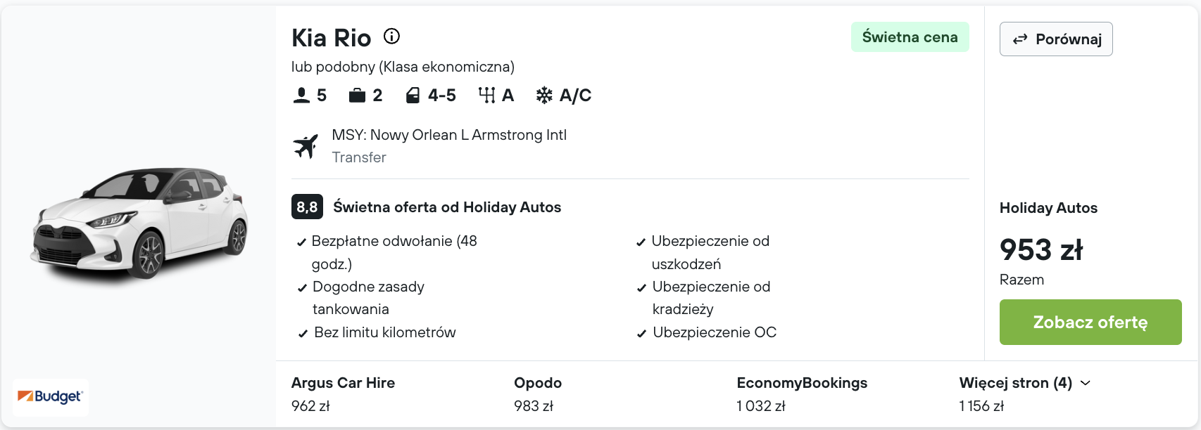Image resolution: width=1201 pixels, height=430 pixels.
Task: Click the automatic transmission icon
Action: point(486,95)
